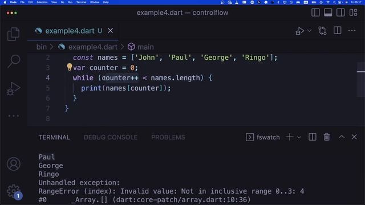Click the Wi-Fi icon in menu bar
This screenshot has width=365, height=205.
pos(328,2)
